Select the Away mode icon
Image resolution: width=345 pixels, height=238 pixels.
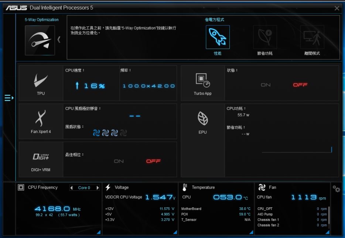312,37
